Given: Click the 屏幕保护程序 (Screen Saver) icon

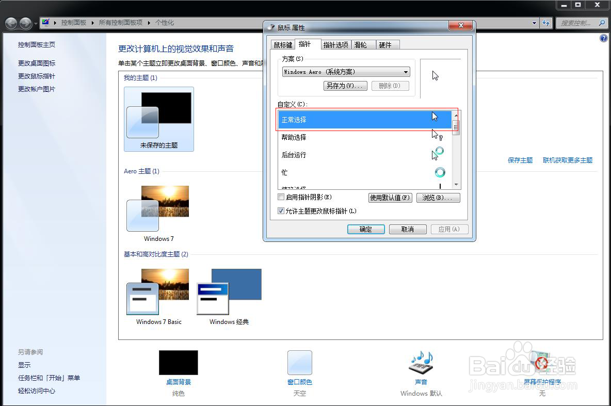Looking at the screenshot, I should point(541,363).
